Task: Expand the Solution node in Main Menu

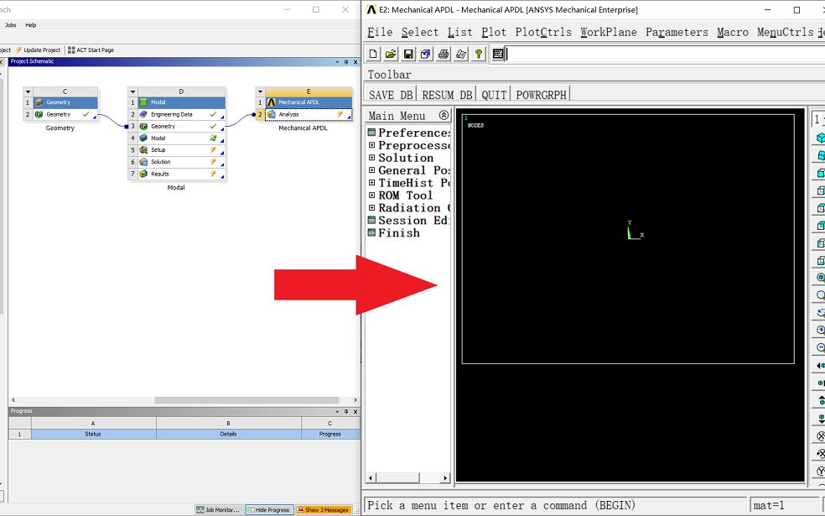Action: 371,158
